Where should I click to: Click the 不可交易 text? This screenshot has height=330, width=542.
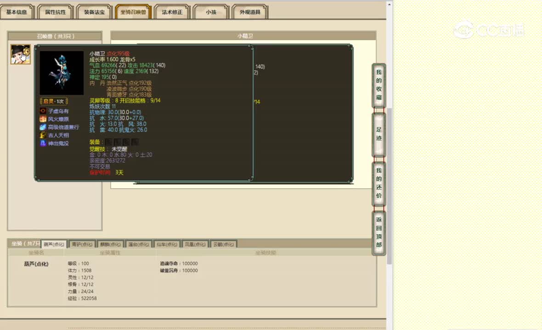100,166
